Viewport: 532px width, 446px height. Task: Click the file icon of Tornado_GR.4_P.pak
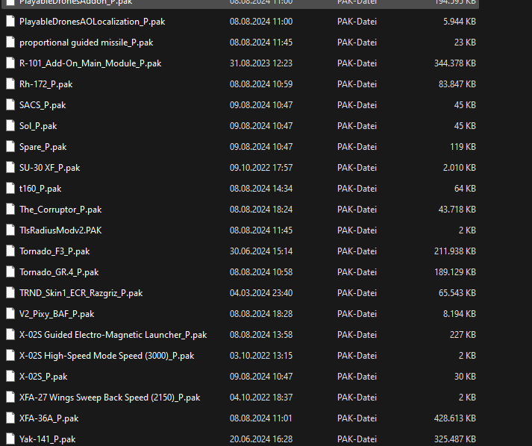click(x=10, y=272)
